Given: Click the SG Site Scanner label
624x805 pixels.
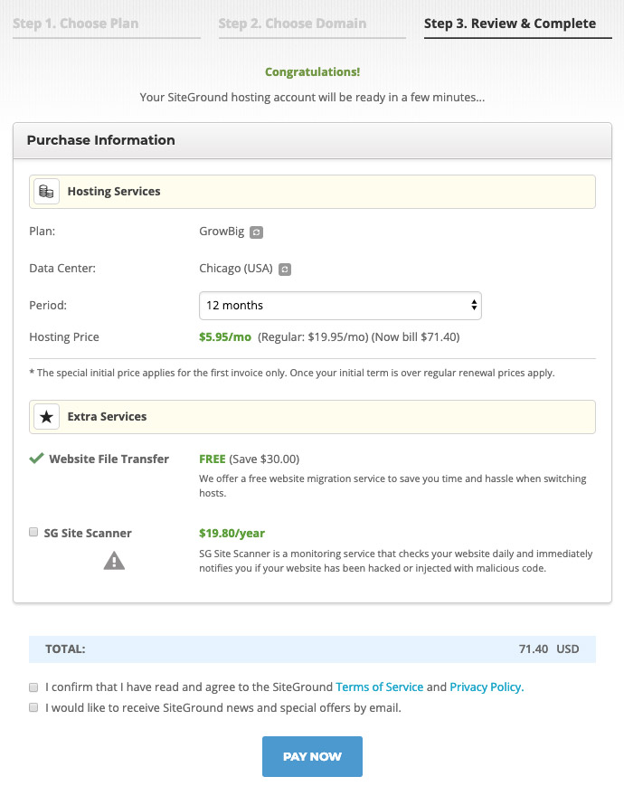Looking at the screenshot, I should tap(88, 534).
